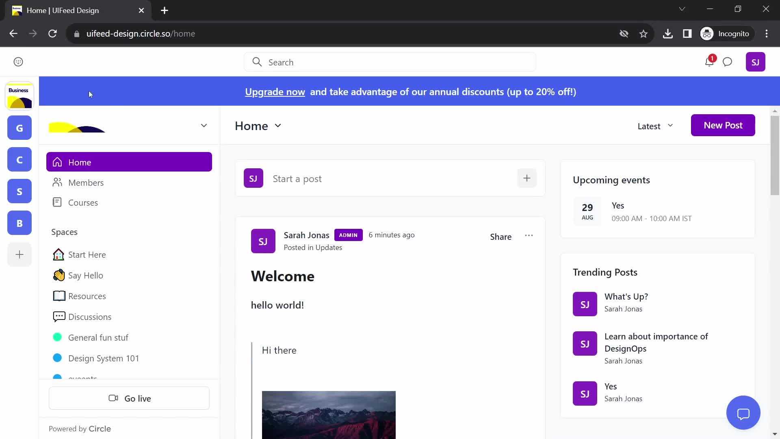The width and height of the screenshot is (780, 439).
Task: Open the Upgrade now link
Action: 274,91
